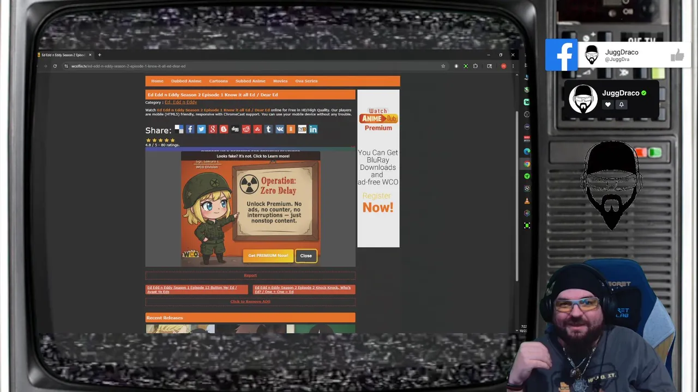The width and height of the screenshot is (698, 392).
Task: Click the five-star rating row
Action: pos(160,140)
